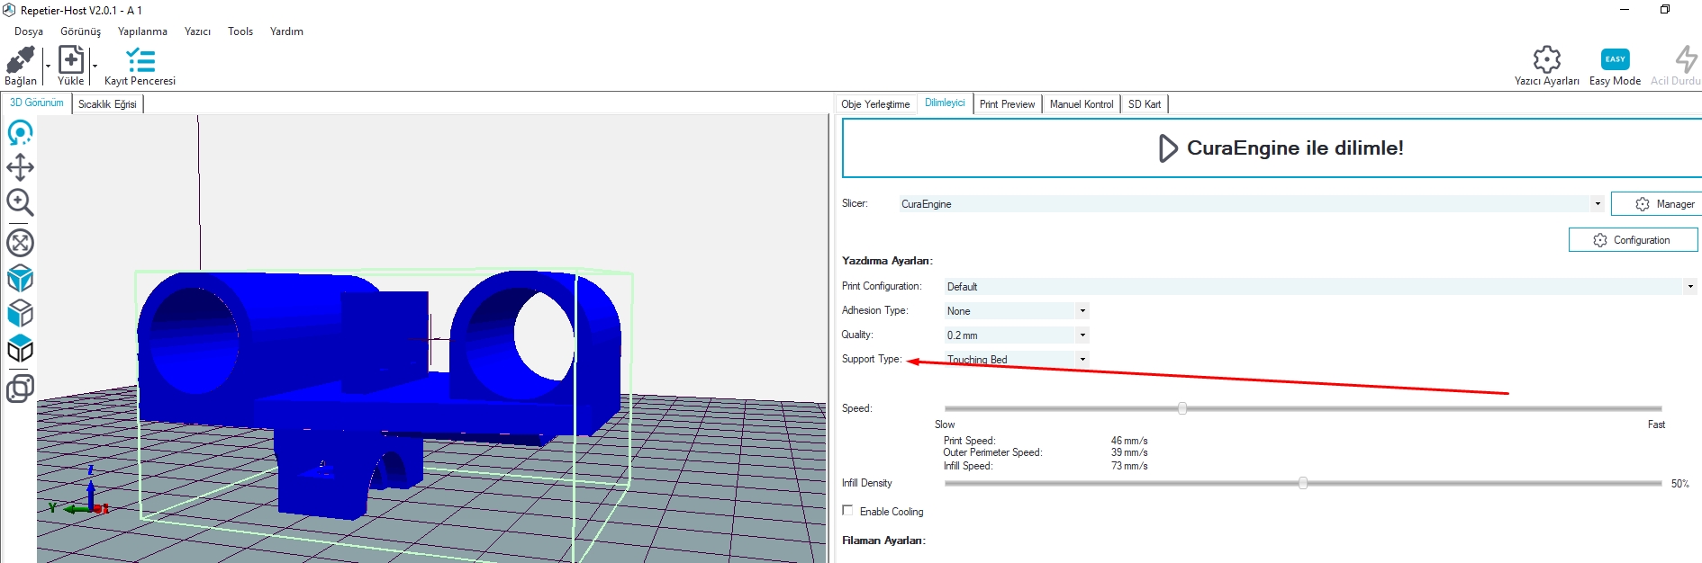
Task: Switch to Manuel Kontrol tab
Action: pos(1082,104)
